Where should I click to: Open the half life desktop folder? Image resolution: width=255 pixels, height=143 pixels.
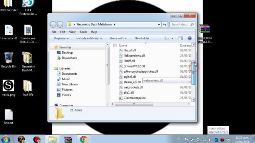pos(28,88)
